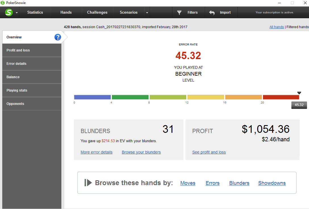Click the $2.46/hand value
309x209 pixels.
coord(276,139)
